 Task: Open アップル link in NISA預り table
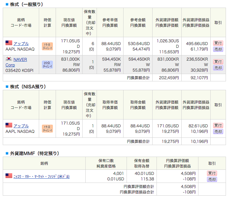pos(21,126)
